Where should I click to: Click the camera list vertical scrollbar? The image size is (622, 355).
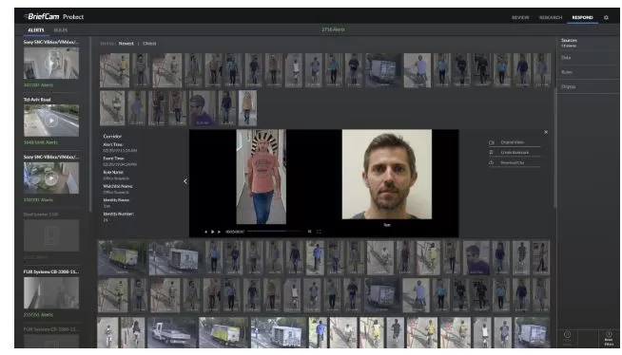coord(90,123)
